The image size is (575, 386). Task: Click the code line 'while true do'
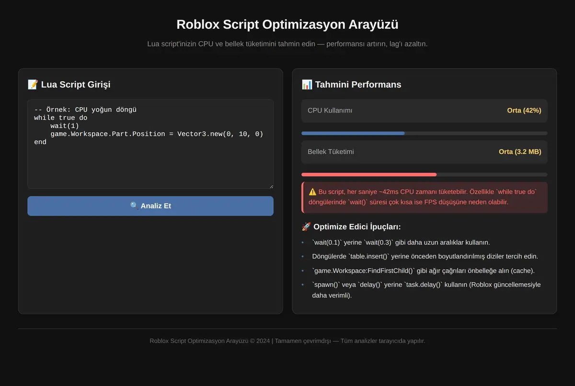61,118
